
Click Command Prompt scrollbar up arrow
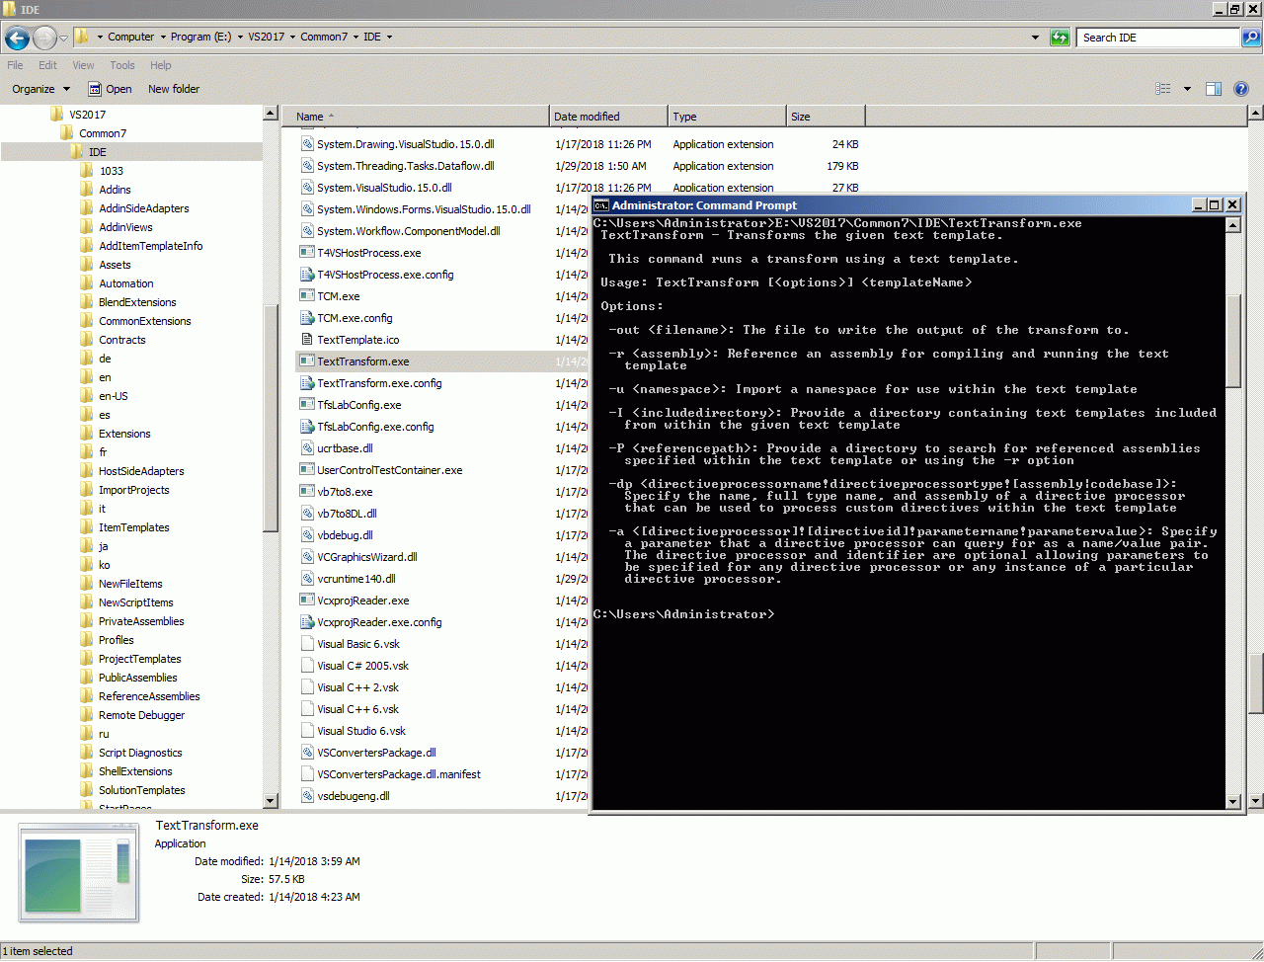click(x=1232, y=225)
